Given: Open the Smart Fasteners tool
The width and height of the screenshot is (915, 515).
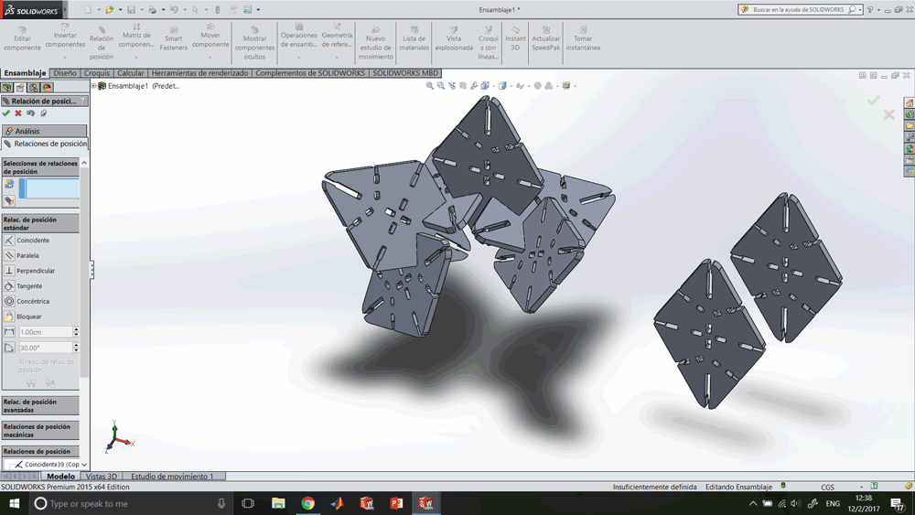Looking at the screenshot, I should 173,39.
